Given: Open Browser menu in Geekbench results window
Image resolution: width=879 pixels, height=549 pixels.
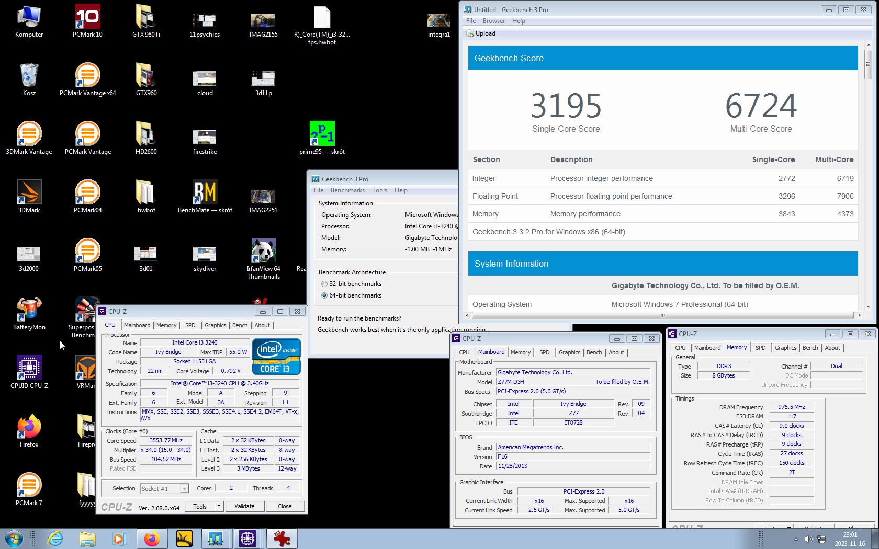Looking at the screenshot, I should [494, 21].
